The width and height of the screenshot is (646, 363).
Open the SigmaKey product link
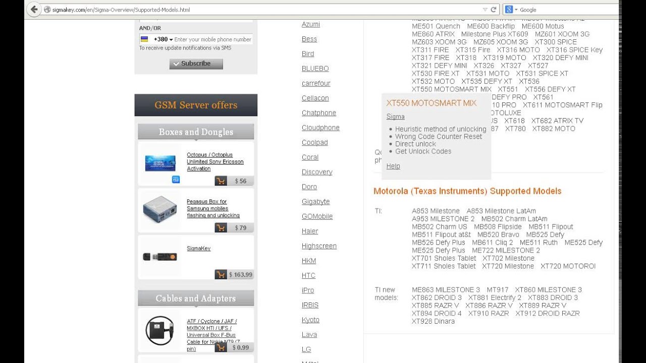tap(198, 249)
